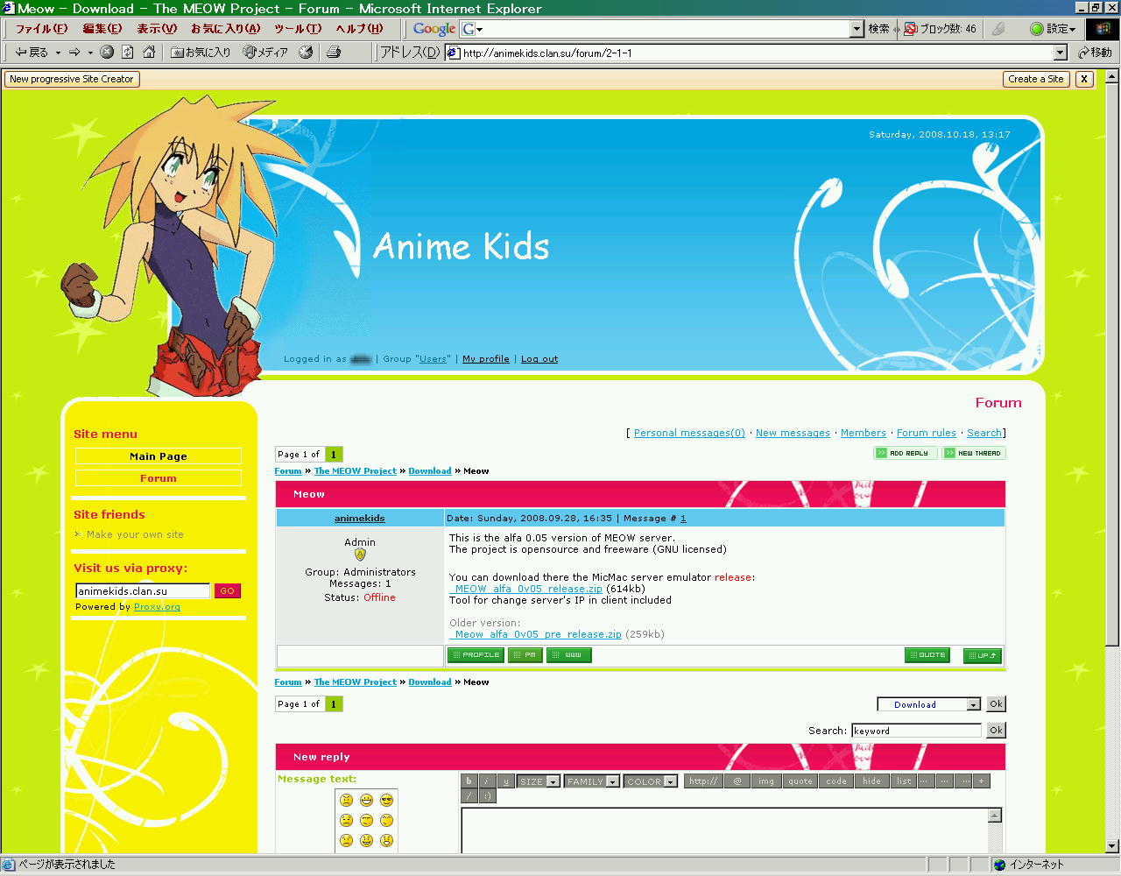Expand the address bar URL dropdown arrow

1060,53
